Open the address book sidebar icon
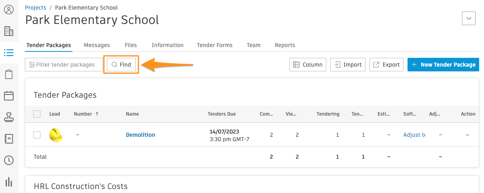The height and width of the screenshot is (193, 484). [x=9, y=139]
